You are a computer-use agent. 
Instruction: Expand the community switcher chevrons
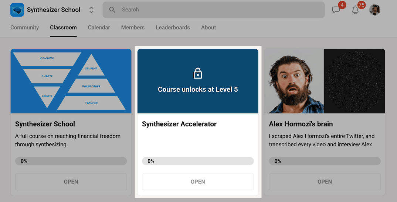[x=91, y=10]
